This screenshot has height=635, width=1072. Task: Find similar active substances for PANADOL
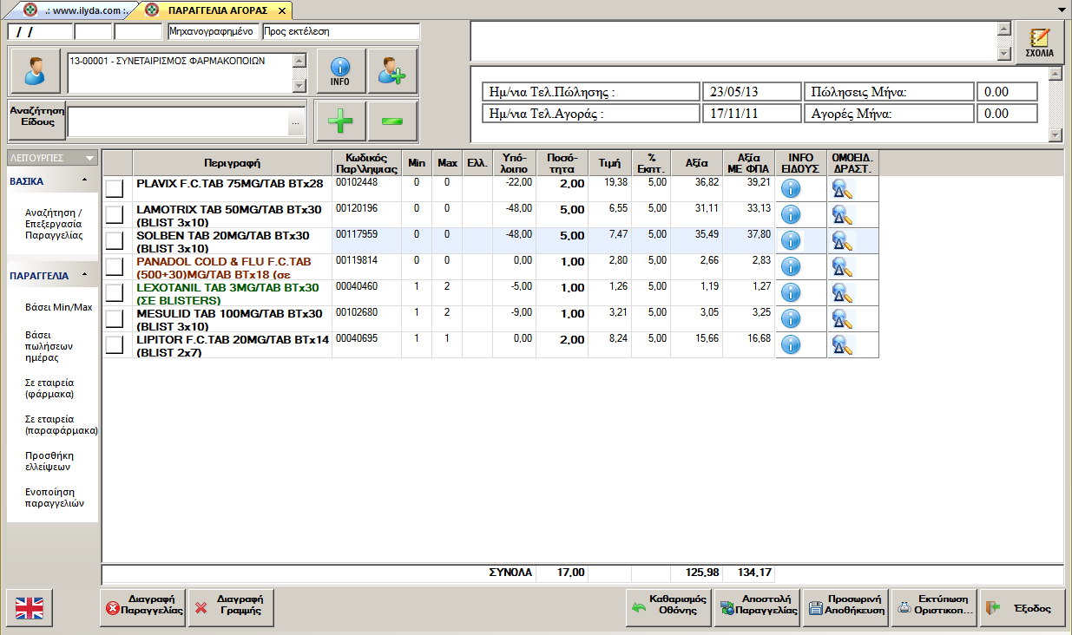tap(843, 267)
